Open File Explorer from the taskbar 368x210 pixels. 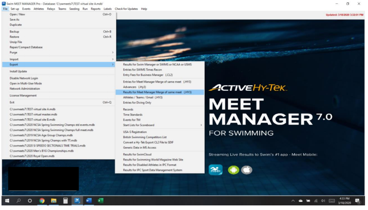tap(54, 201)
